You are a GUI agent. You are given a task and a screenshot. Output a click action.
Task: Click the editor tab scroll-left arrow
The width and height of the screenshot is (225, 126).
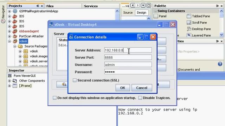click(133, 6)
